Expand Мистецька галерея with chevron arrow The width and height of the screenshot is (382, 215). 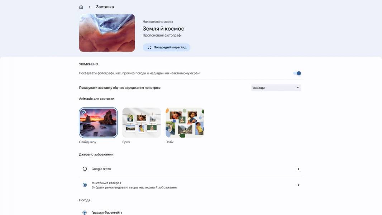(x=299, y=185)
